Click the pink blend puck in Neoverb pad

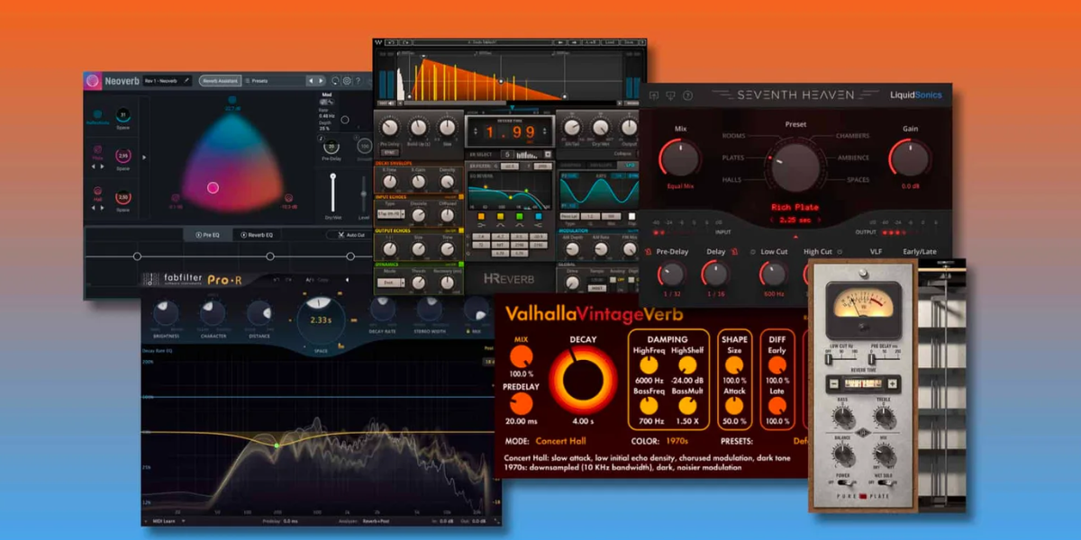point(213,187)
